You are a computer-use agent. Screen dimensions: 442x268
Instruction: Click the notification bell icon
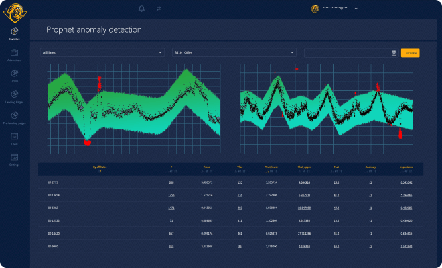[141, 9]
